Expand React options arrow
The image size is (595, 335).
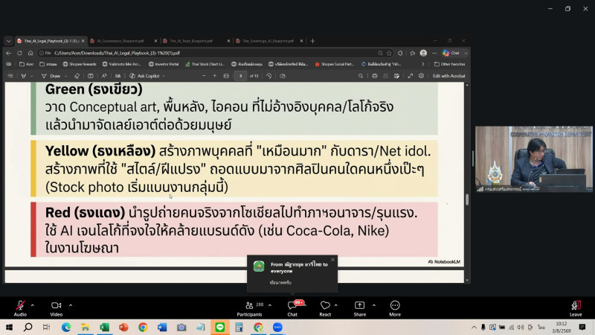336,305
